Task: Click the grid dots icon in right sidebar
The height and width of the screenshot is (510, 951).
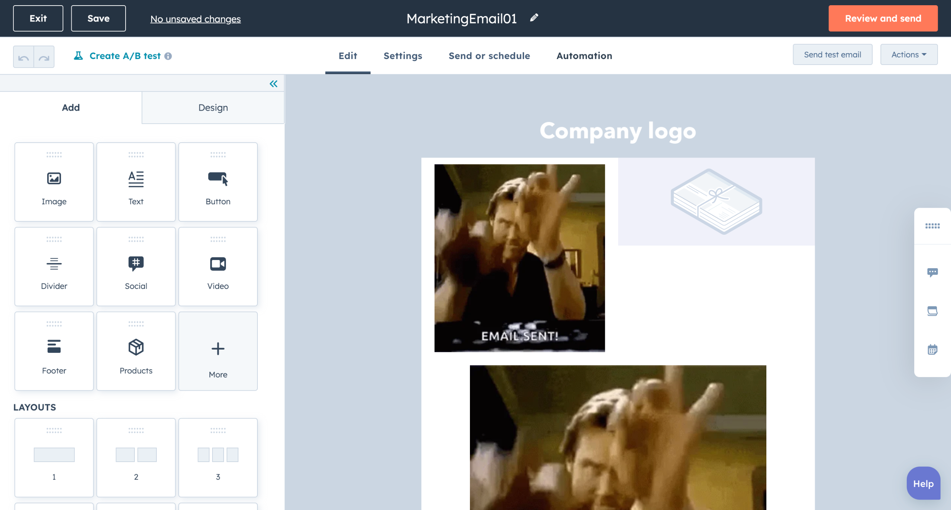Action: point(932,226)
